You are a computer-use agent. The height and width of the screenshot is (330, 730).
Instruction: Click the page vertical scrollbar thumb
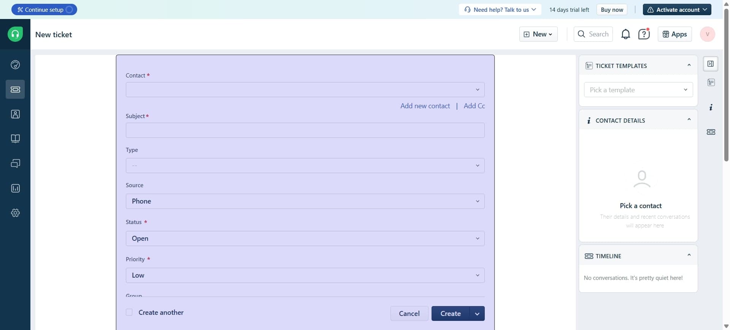pos(726,84)
